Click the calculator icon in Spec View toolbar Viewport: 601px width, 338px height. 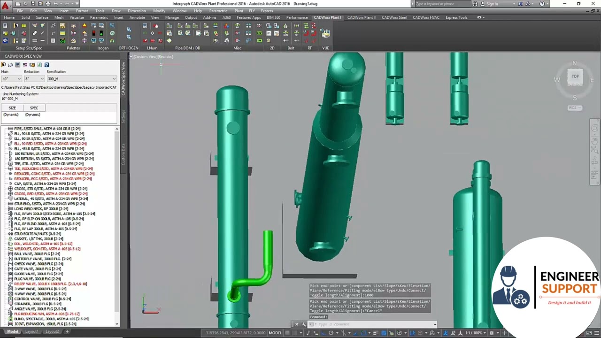18,65
